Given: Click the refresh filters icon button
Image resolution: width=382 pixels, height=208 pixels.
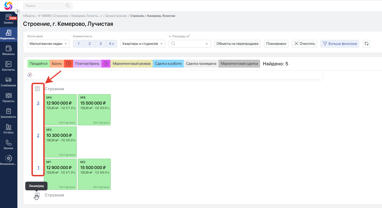Looking at the screenshot, I should [366, 44].
